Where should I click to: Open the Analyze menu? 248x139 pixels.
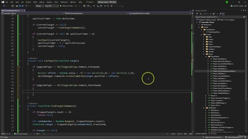[49, 2]
